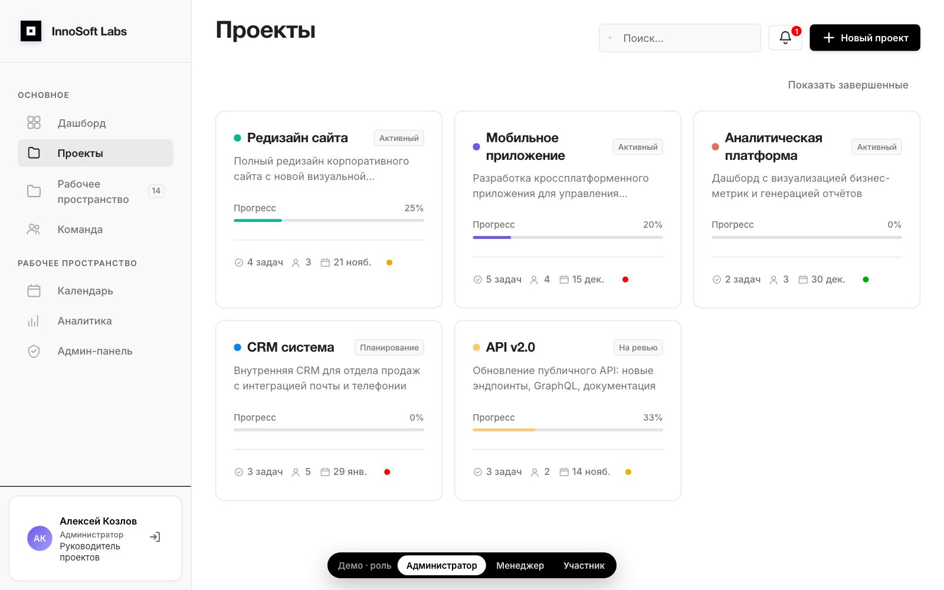This screenshot has width=944, height=590.
Task: Open the Редизайн сайта project title
Action: pos(297,138)
